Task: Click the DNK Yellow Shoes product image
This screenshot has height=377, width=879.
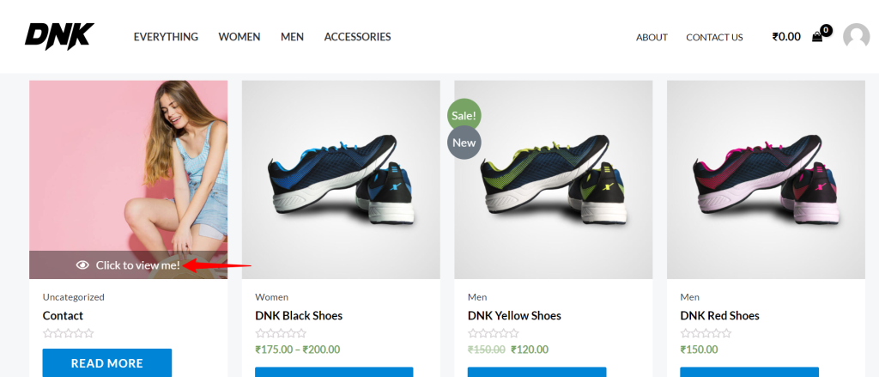Action: point(554,179)
